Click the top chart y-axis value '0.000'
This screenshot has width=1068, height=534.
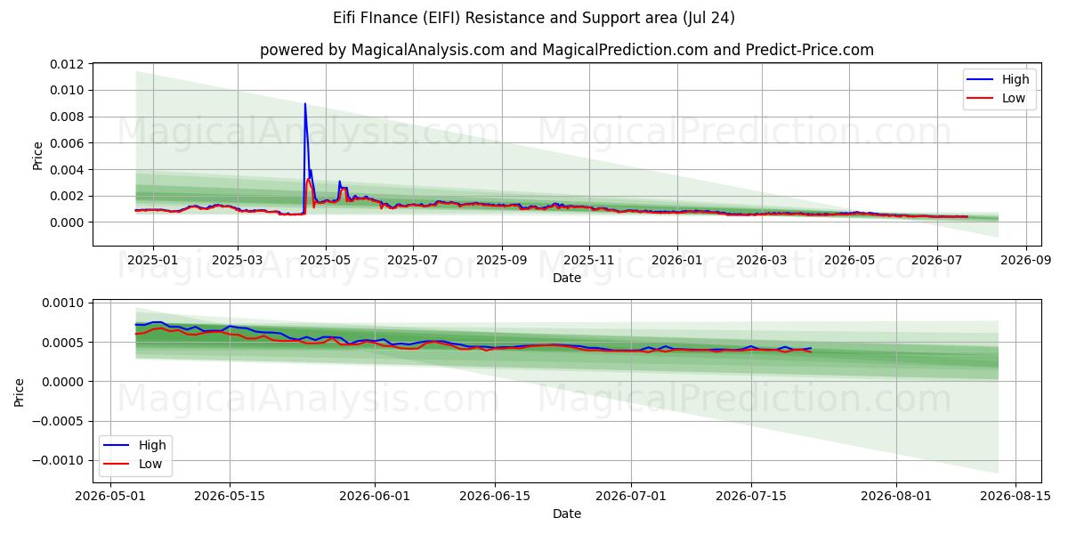(68, 222)
